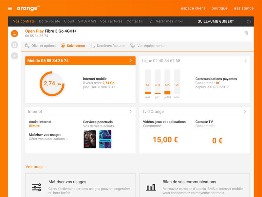Viewport: 262px width, 197px height.
Task: Expand the Ligne 02 40 54 67 65 panel
Action: point(245,61)
